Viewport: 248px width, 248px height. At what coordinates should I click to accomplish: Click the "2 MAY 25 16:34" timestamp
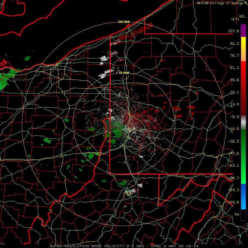coord(180,246)
